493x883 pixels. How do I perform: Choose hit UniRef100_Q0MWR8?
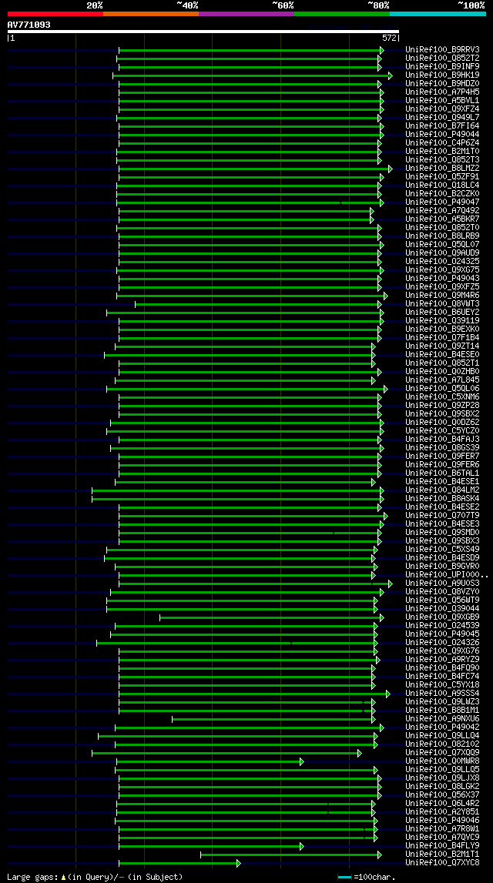442,761
